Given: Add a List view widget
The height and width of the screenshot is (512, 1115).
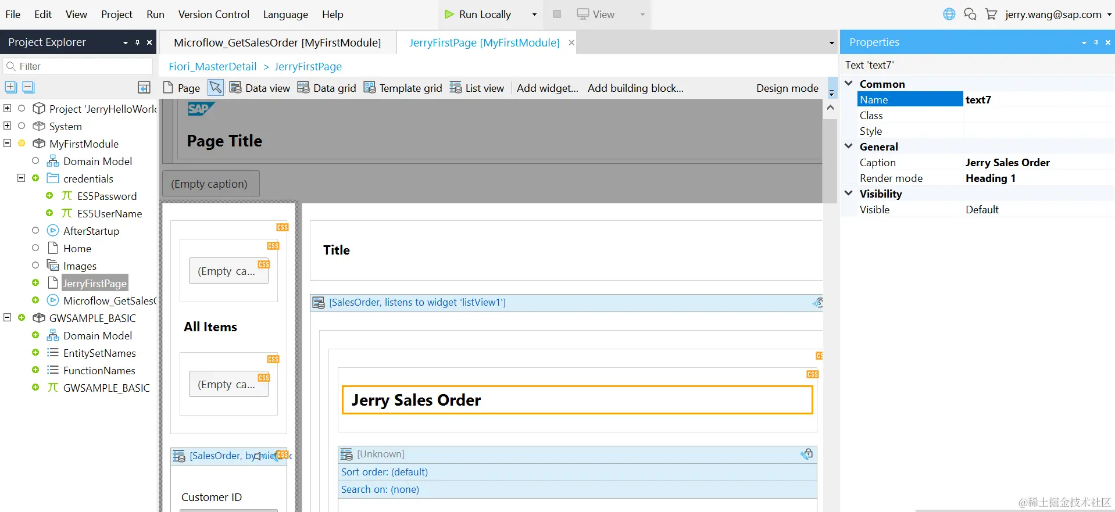Looking at the screenshot, I should 477,88.
